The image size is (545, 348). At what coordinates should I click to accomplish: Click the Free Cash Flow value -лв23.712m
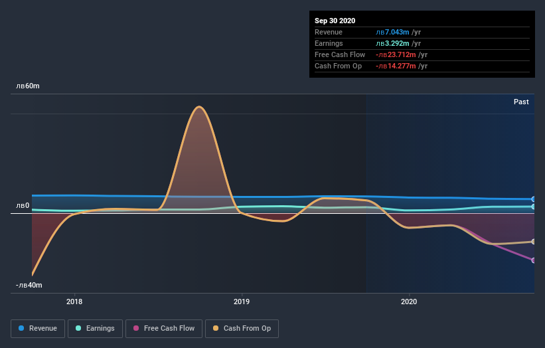(396, 54)
